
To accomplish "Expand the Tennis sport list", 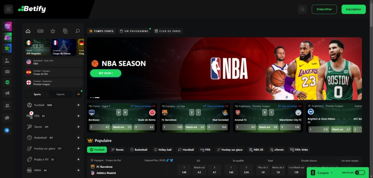I will click(x=79, y=127).
